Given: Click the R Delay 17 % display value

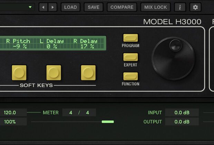Looking at the screenshot, I should click(x=87, y=46).
